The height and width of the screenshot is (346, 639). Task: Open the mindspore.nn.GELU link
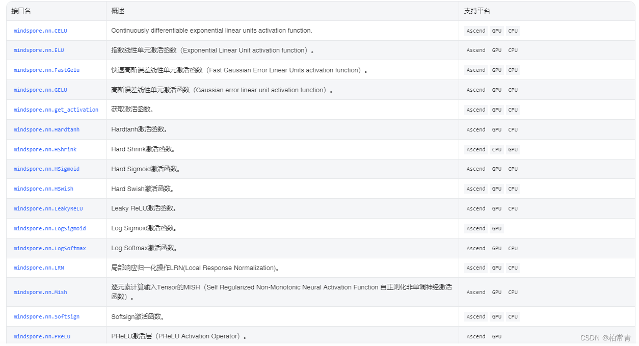pos(40,90)
